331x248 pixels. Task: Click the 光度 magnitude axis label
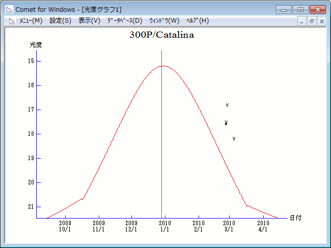36,45
